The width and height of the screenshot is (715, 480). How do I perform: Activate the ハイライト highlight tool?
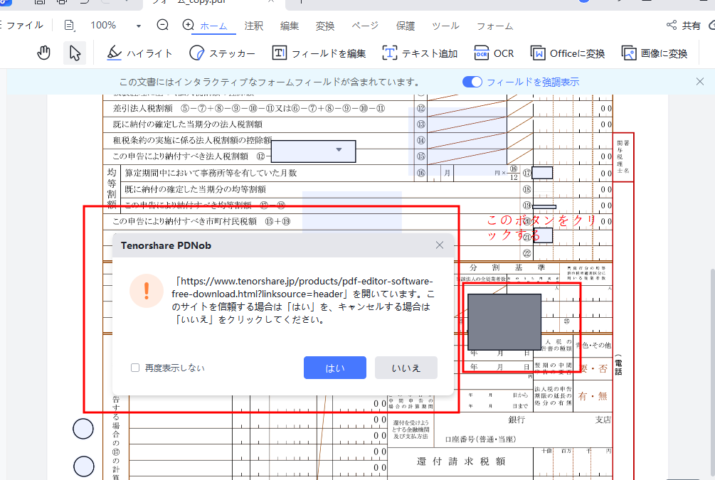pyautogui.click(x=139, y=53)
